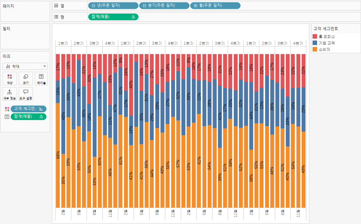361x224 pixels.
Task: Open the 막대 mark type dropdown arrow
Action: click(44, 66)
